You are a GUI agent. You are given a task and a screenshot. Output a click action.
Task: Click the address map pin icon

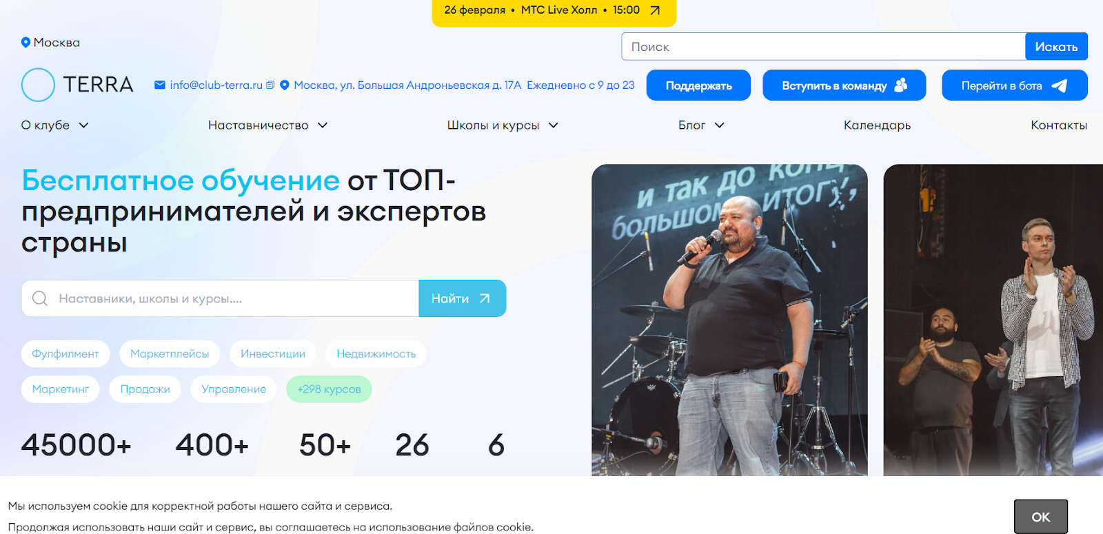coord(284,85)
